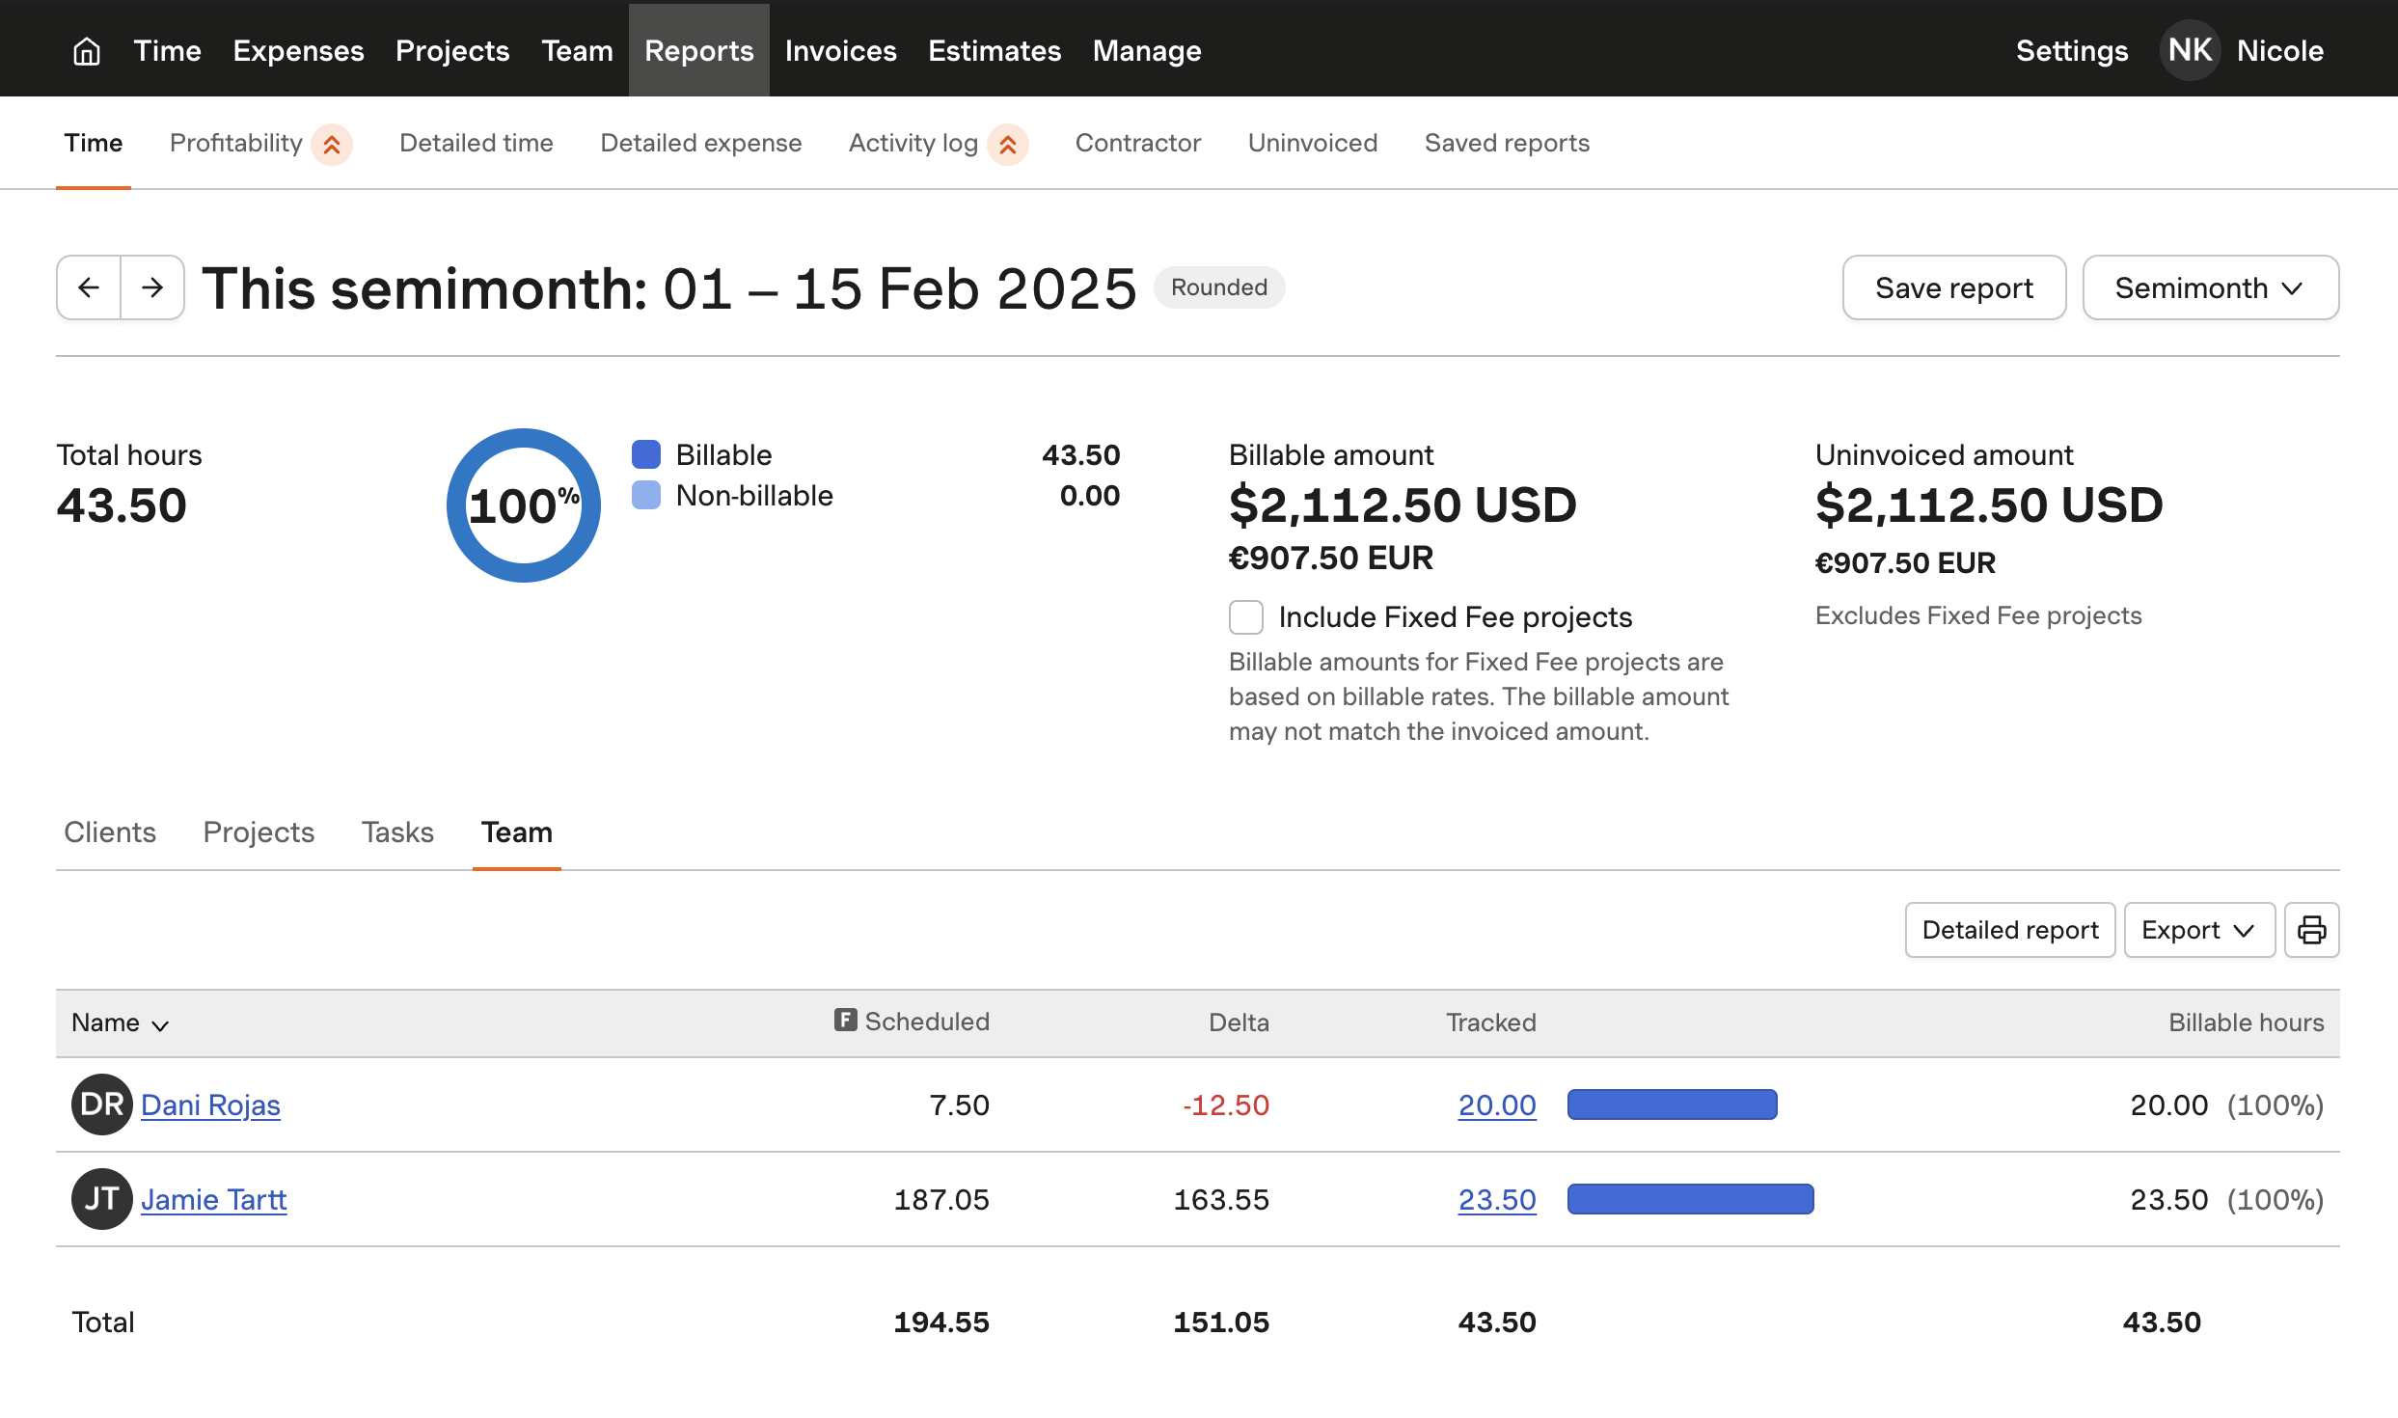
Task: Sort by the Name column header
Action: point(121,1023)
